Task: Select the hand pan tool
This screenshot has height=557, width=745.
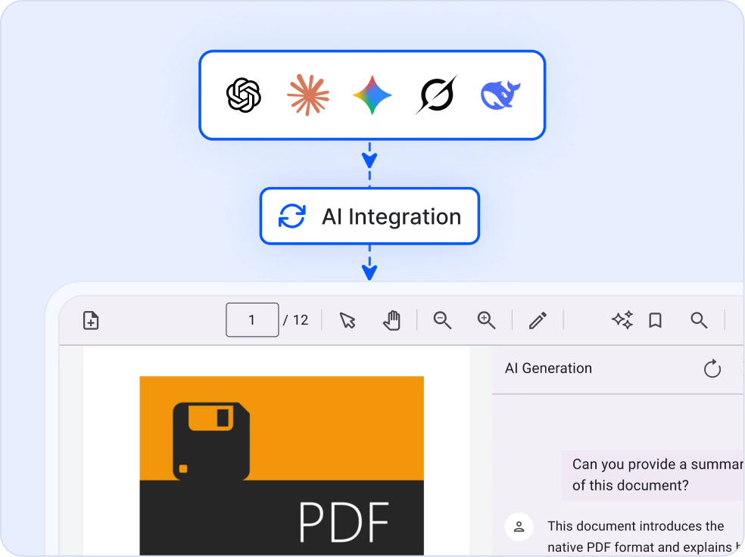Action: pos(392,320)
